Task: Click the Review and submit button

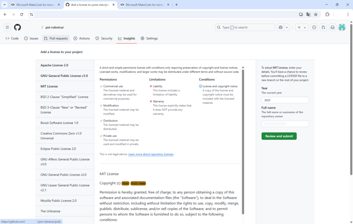Action: 279,136
